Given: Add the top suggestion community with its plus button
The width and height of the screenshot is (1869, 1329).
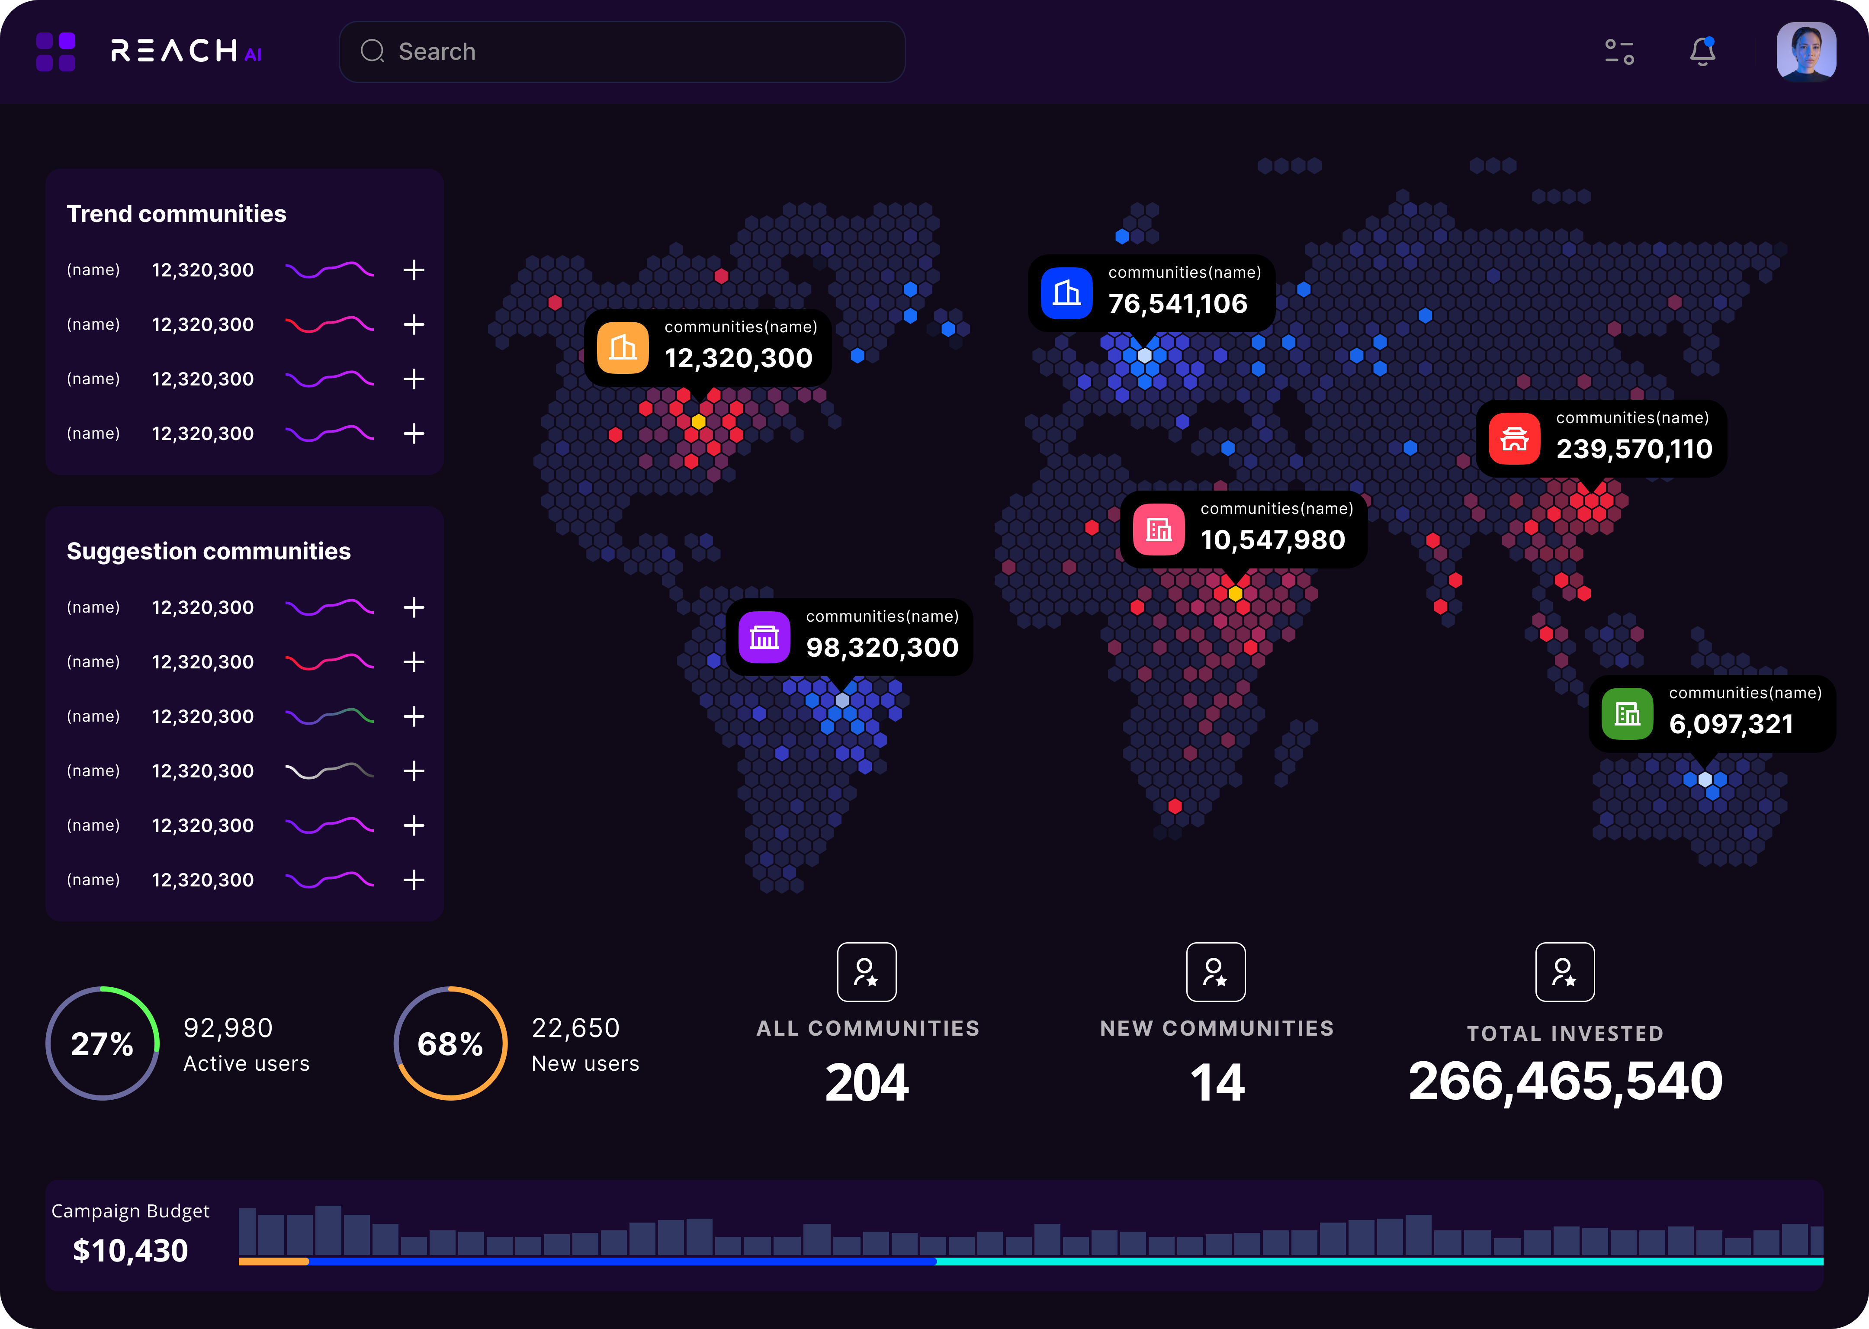Looking at the screenshot, I should [414, 607].
